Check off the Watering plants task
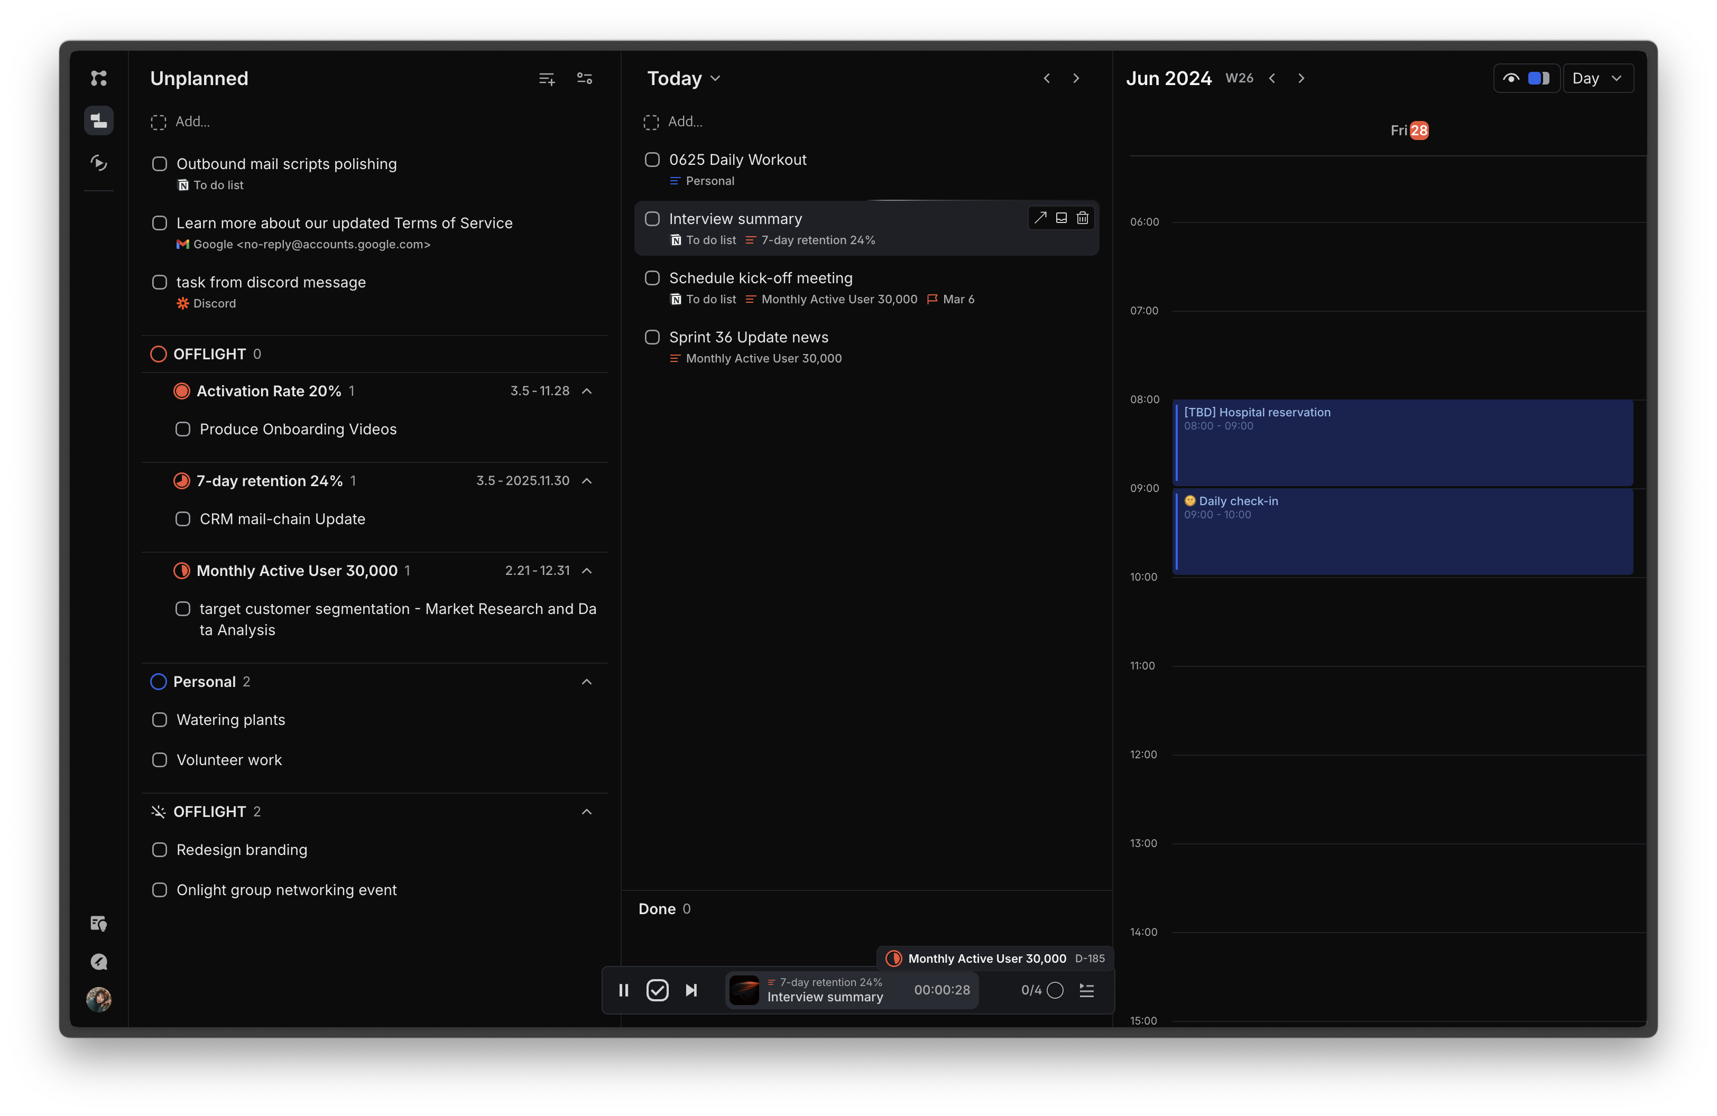The width and height of the screenshot is (1717, 1116). click(160, 720)
